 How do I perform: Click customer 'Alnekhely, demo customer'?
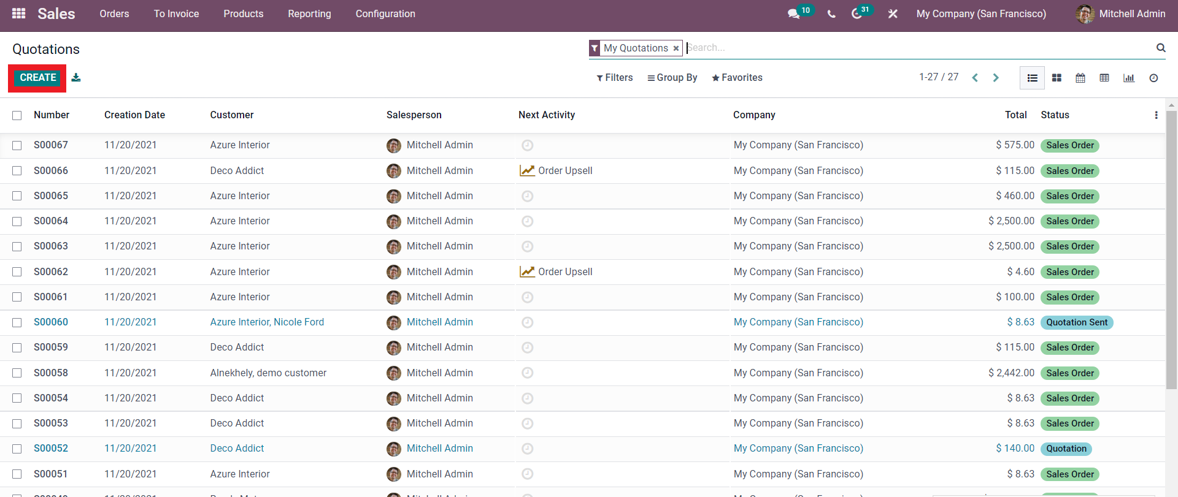coord(268,373)
